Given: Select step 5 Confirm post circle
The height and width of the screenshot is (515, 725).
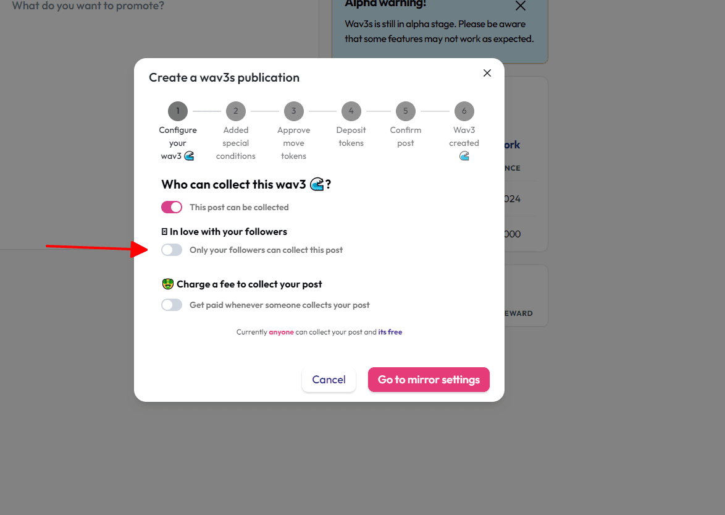Looking at the screenshot, I should pos(406,111).
